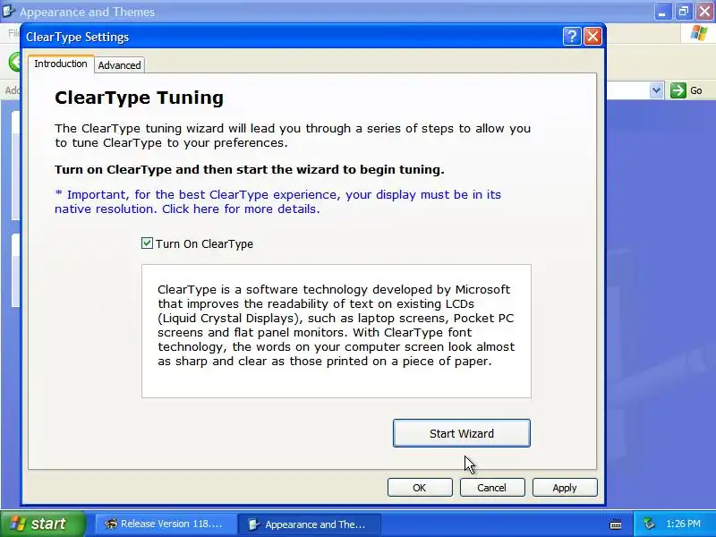Image resolution: width=716 pixels, height=537 pixels.
Task: Restore down the Appearance and Themes window
Action: tap(684, 12)
